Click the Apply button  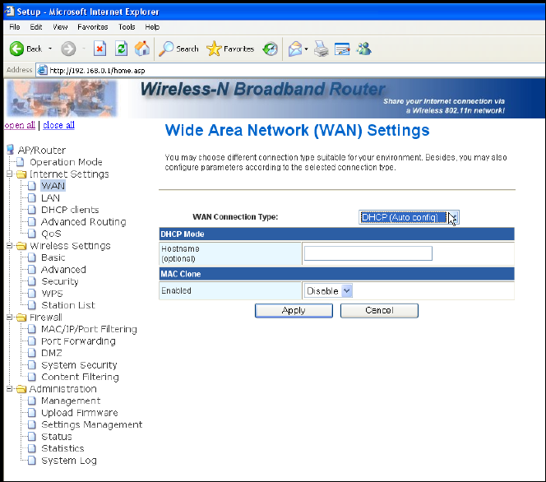[294, 311]
